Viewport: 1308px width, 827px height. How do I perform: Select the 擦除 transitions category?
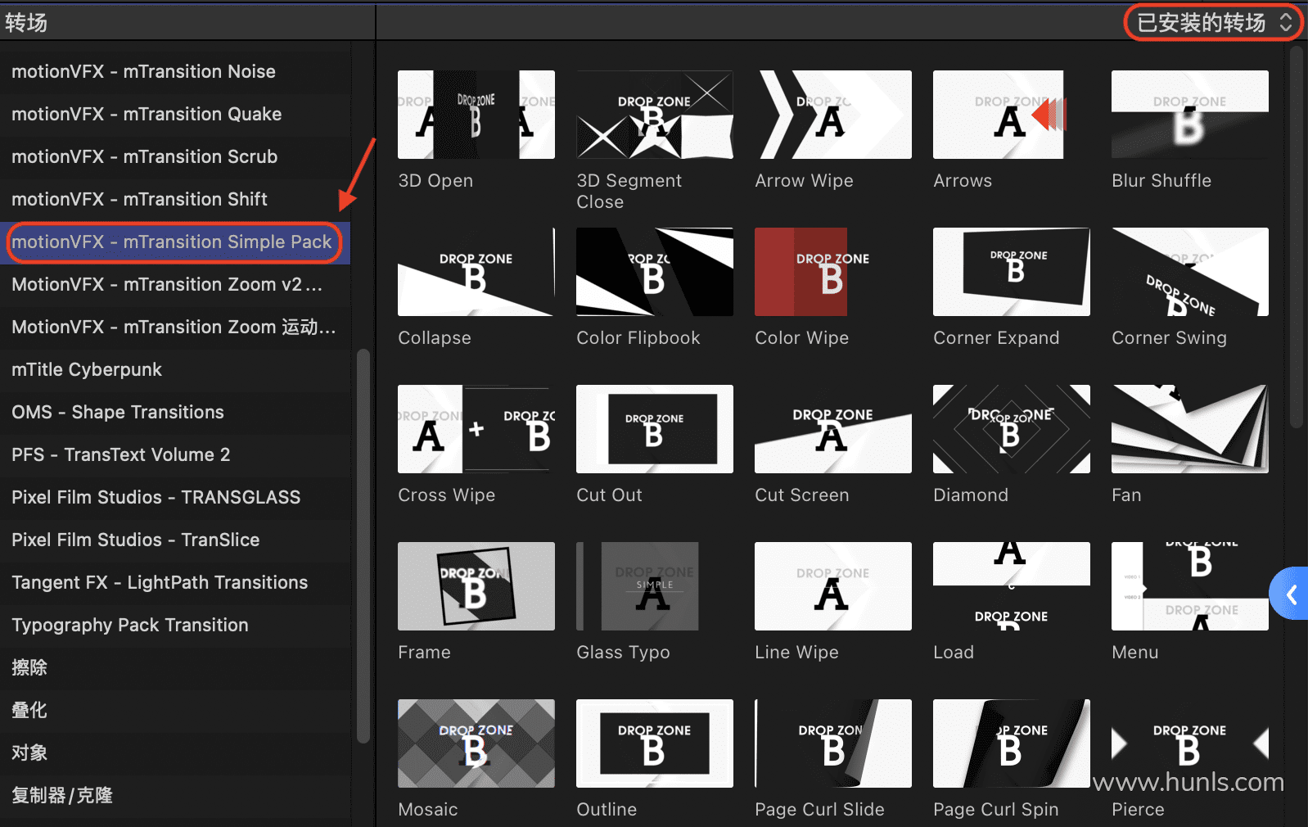[x=175, y=667]
